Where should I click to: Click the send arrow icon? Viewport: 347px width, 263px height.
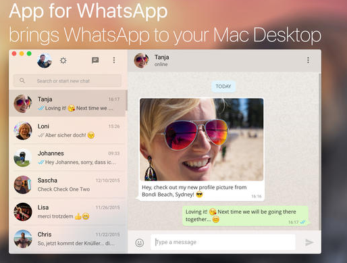coord(309,242)
